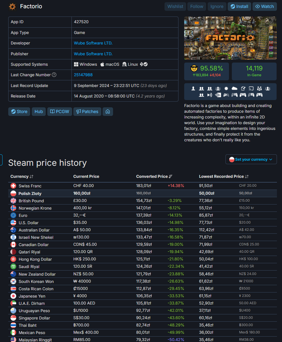Viewport: 282px width, 342px height.
Task: Open the Set your currency dropdown
Action: 251,159
